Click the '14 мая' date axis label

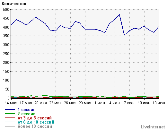[11, 103]
